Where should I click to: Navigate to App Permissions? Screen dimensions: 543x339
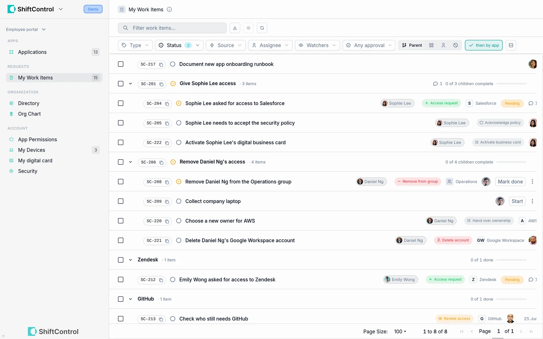coord(54,139)
